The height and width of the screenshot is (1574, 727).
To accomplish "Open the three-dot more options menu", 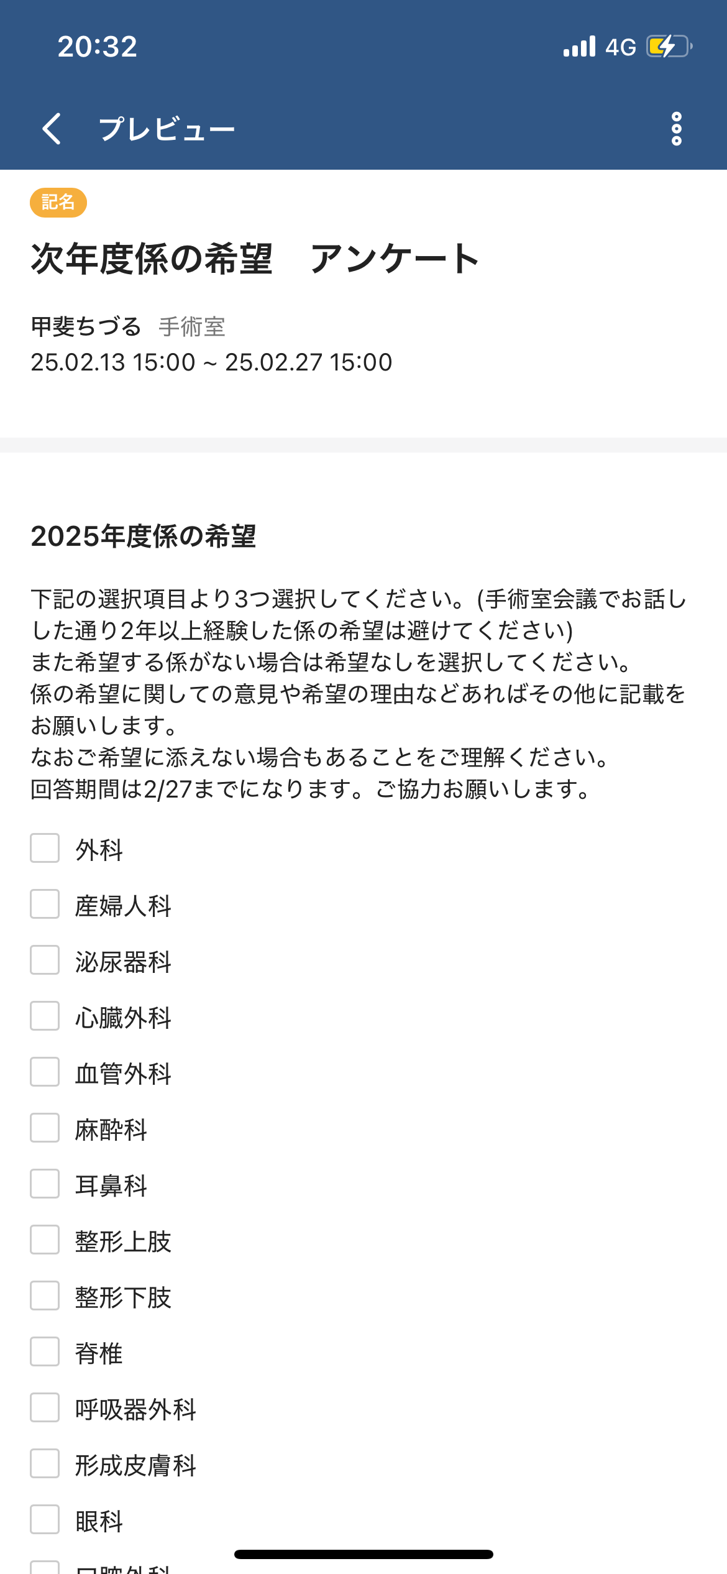I will pyautogui.click(x=676, y=129).
